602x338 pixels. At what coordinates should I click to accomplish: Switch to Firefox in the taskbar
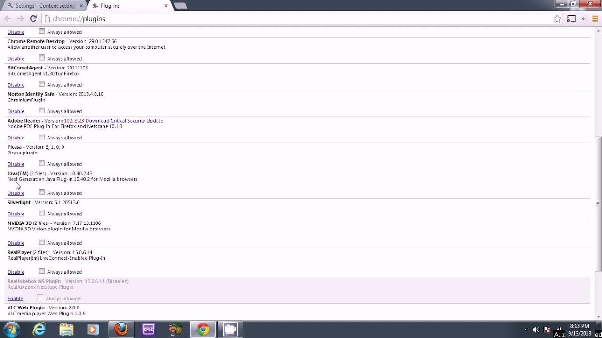click(x=121, y=330)
